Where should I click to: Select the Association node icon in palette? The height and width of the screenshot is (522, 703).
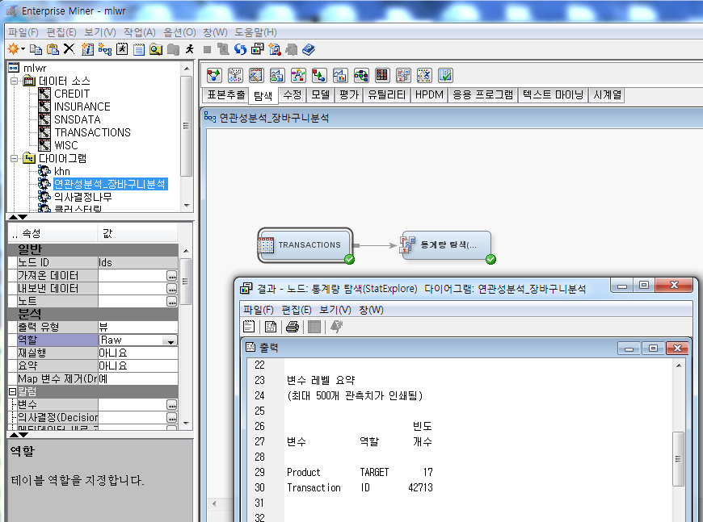pos(214,75)
